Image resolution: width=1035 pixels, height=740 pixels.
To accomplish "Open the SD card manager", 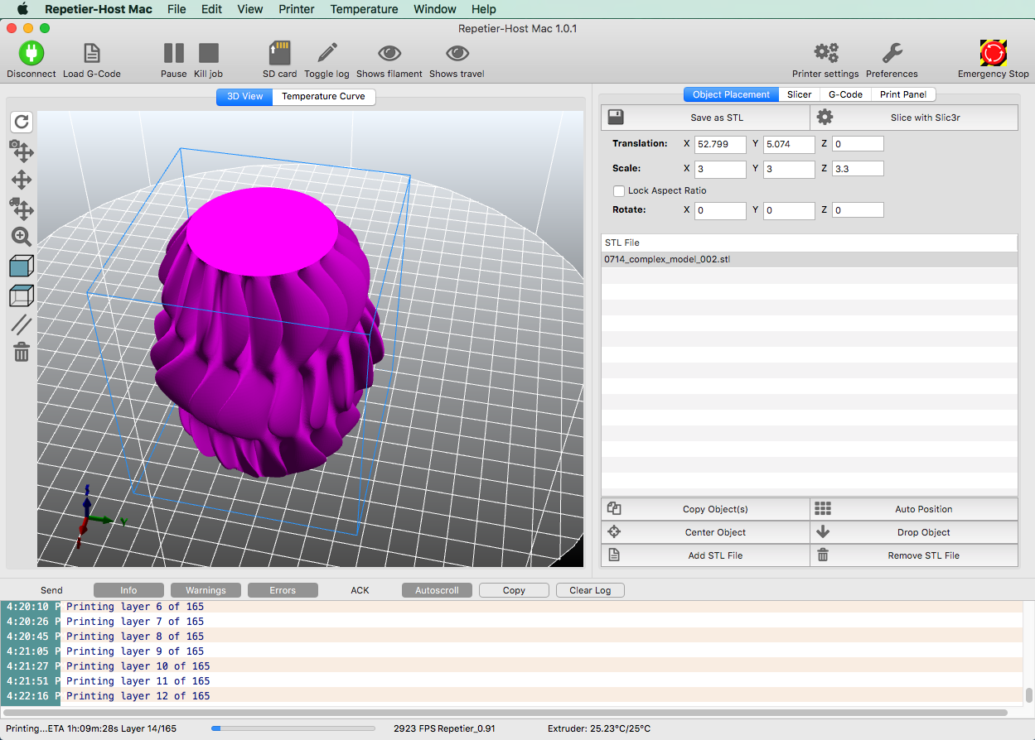I will 280,54.
